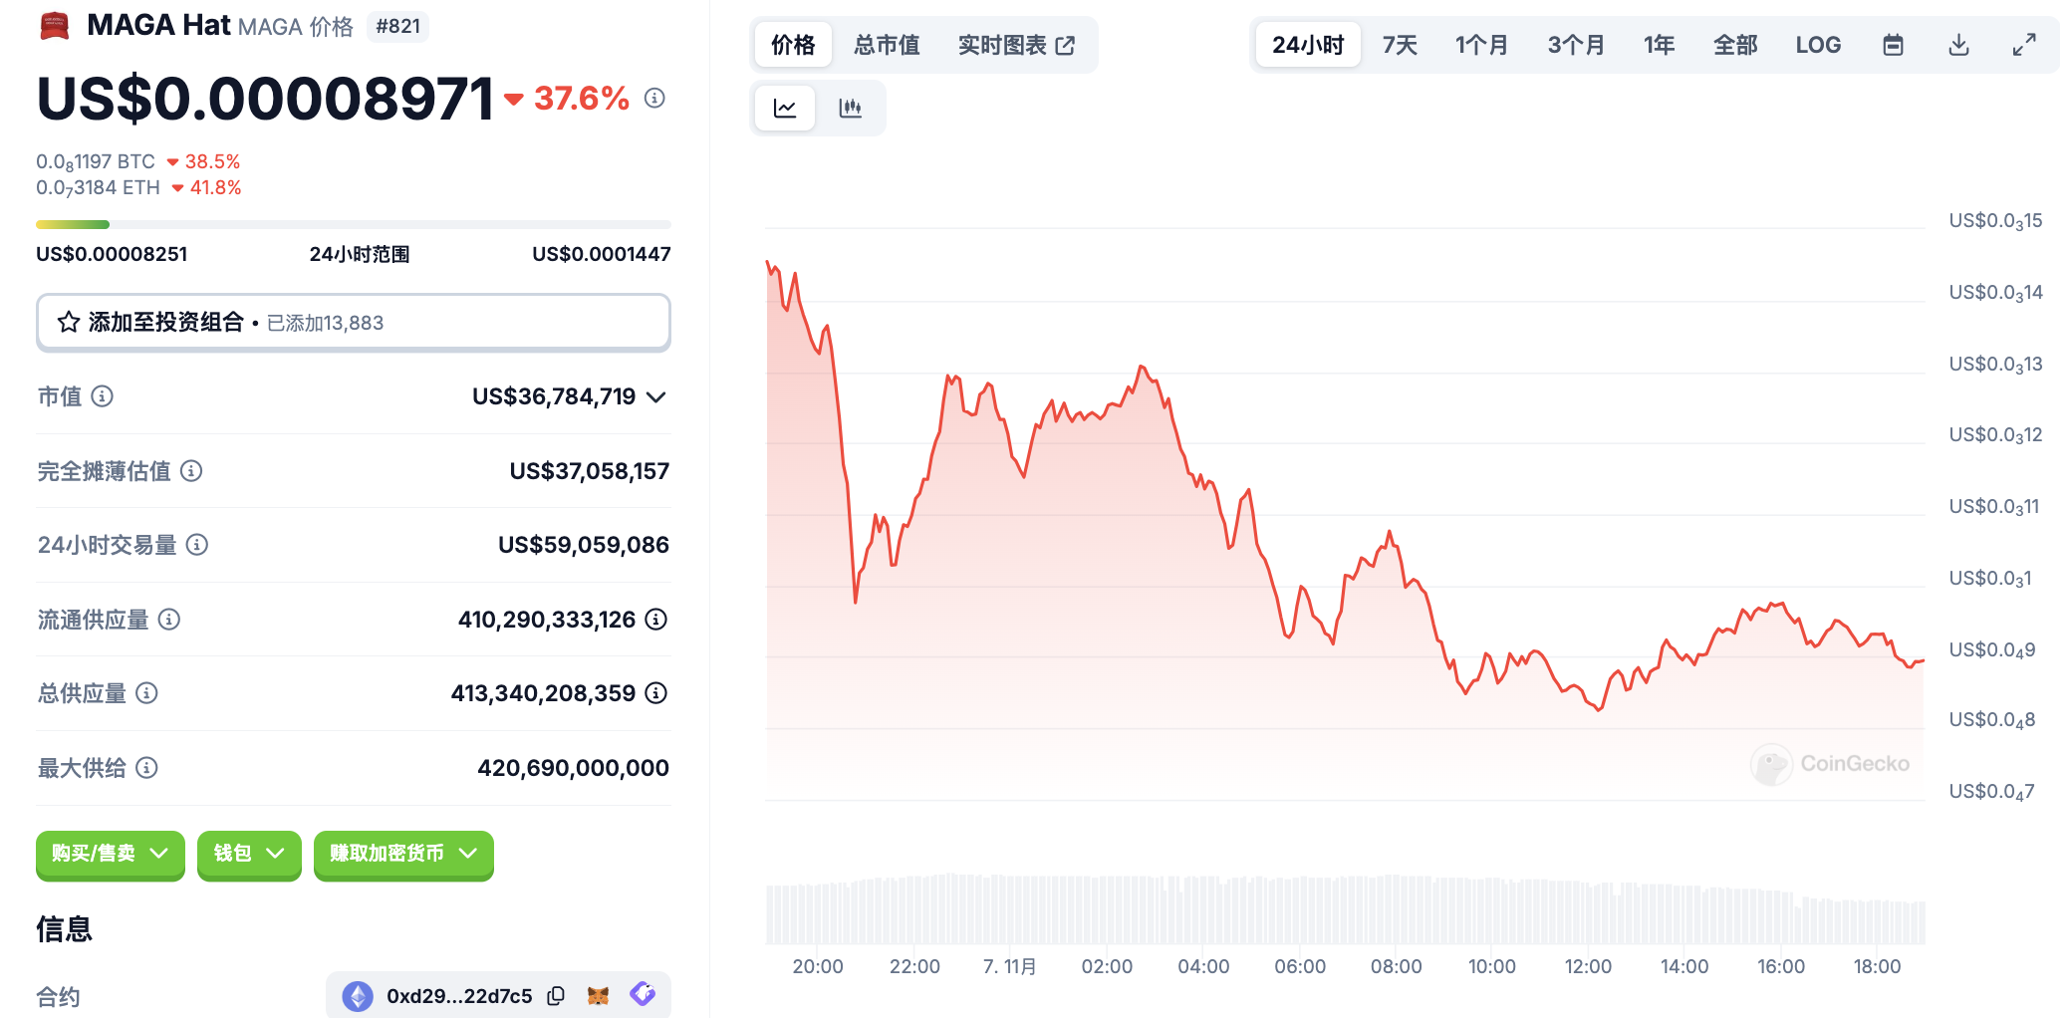Download the chart data
The width and height of the screenshot is (2072, 1018).
point(1958,45)
